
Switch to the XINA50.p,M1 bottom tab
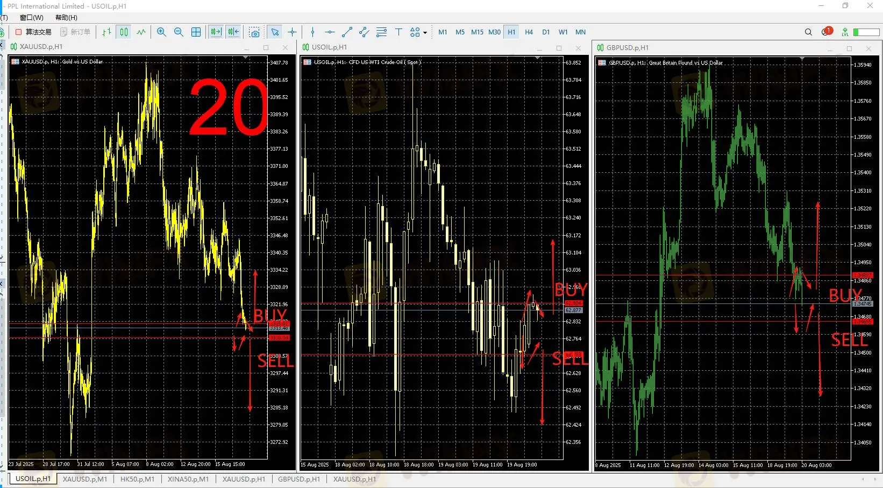point(188,479)
